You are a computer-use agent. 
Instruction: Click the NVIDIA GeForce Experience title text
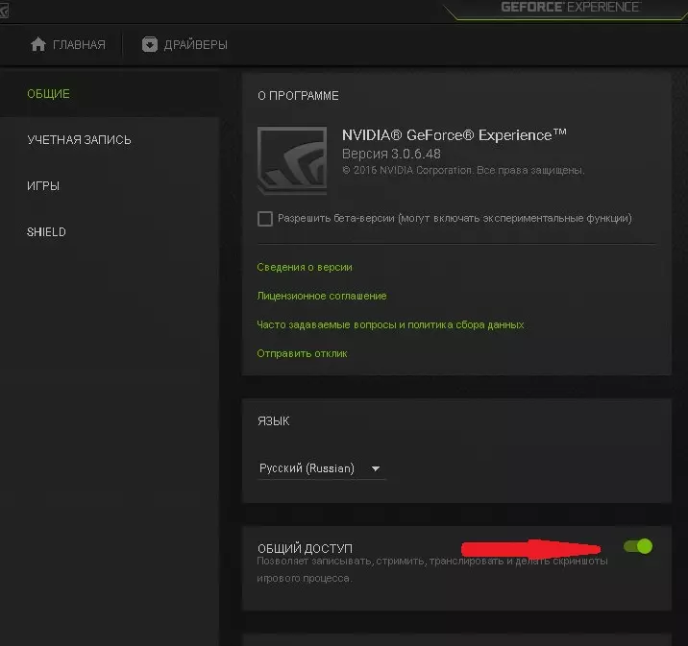[x=455, y=135]
